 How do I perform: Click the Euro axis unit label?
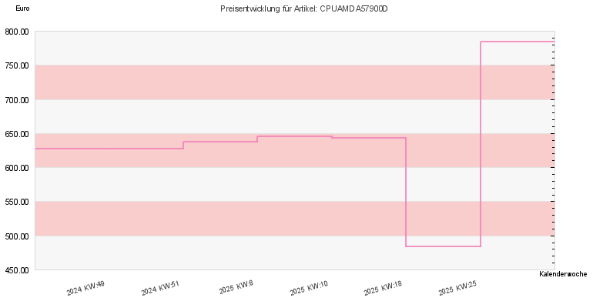pyautogui.click(x=22, y=8)
